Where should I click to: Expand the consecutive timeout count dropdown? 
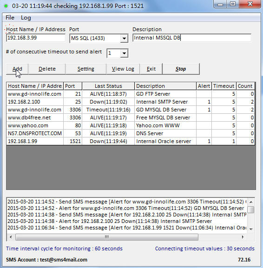coord(124,53)
